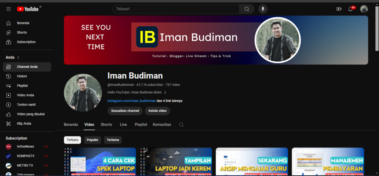379x176 pixels.
Task: Click the thumbs-up liked videos icon
Action: click(9, 114)
